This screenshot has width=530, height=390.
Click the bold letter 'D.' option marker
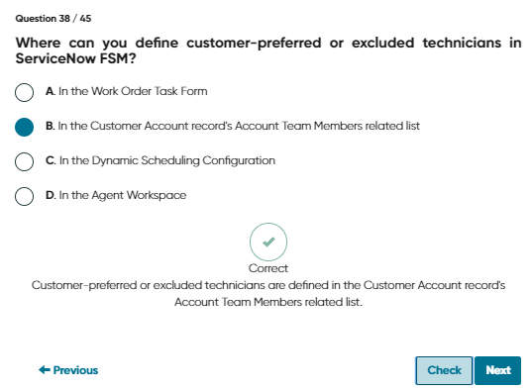51,195
